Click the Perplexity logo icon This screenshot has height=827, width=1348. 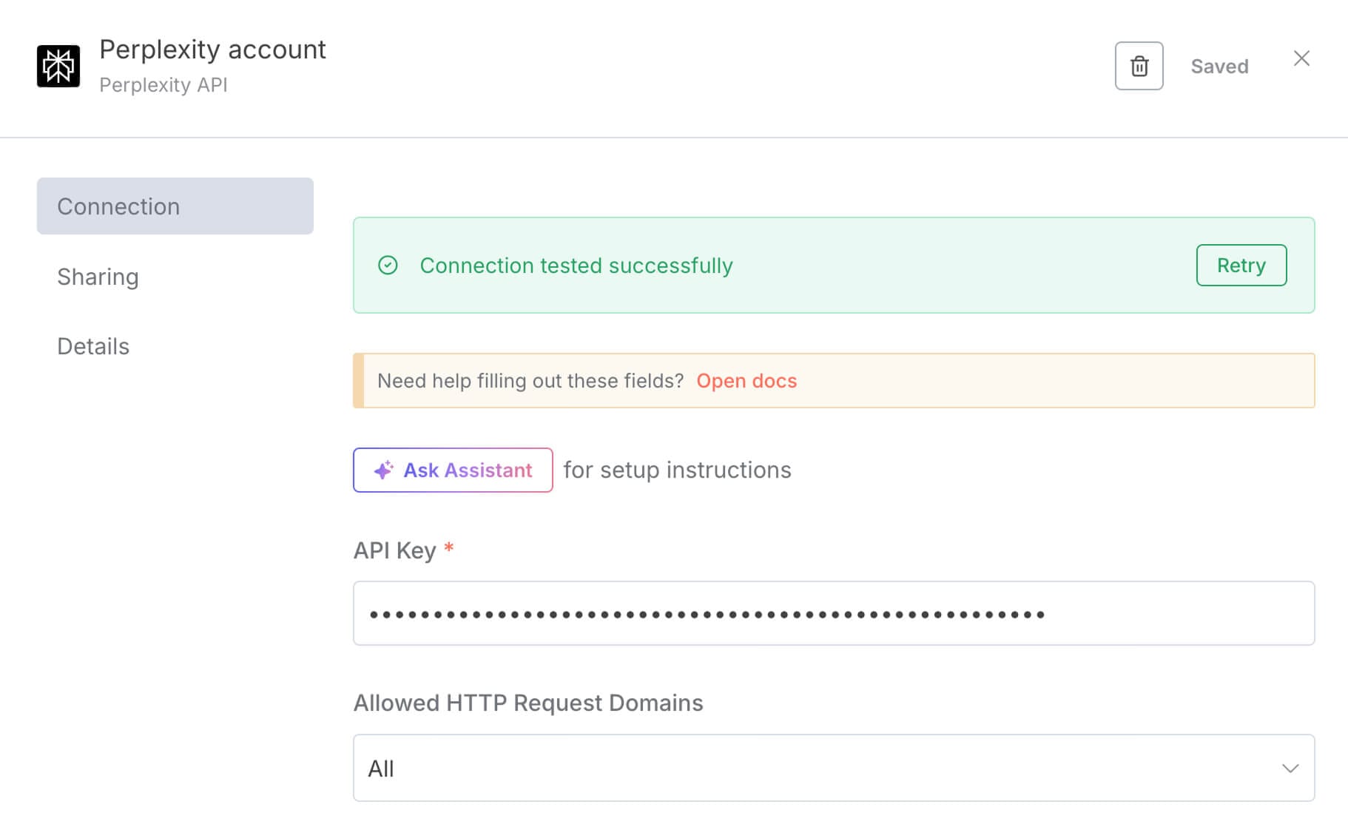59,65
